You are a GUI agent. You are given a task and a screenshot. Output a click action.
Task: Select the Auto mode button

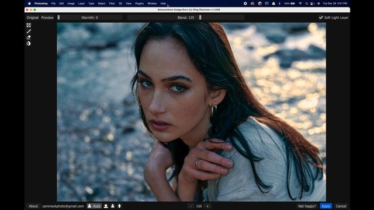point(94,206)
